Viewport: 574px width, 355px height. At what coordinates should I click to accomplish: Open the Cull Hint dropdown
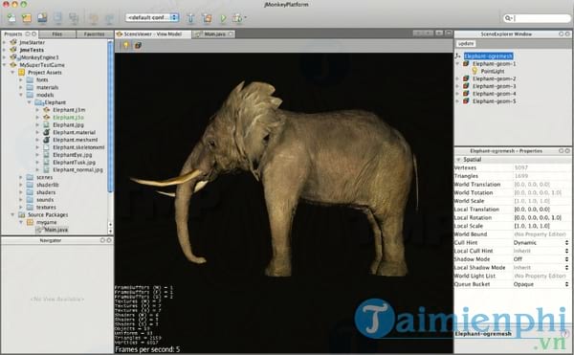click(541, 243)
